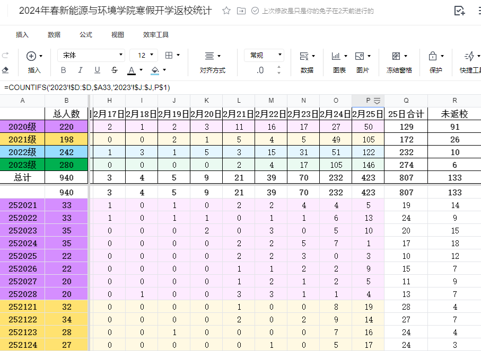Click the eraser clear-format icon

pos(5,70)
